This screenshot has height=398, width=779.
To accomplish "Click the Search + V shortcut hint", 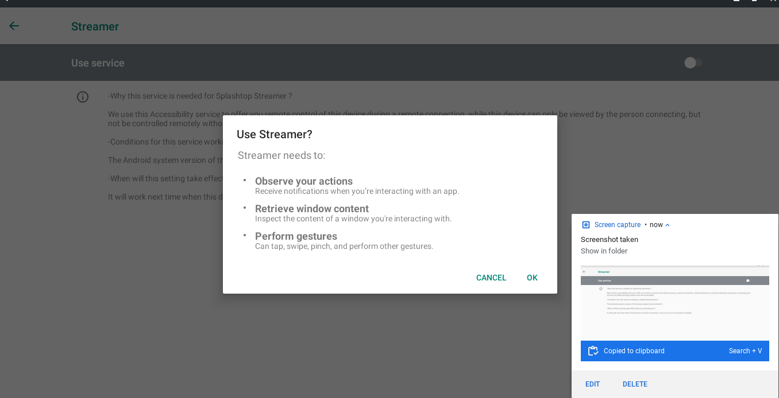I will click(x=745, y=350).
